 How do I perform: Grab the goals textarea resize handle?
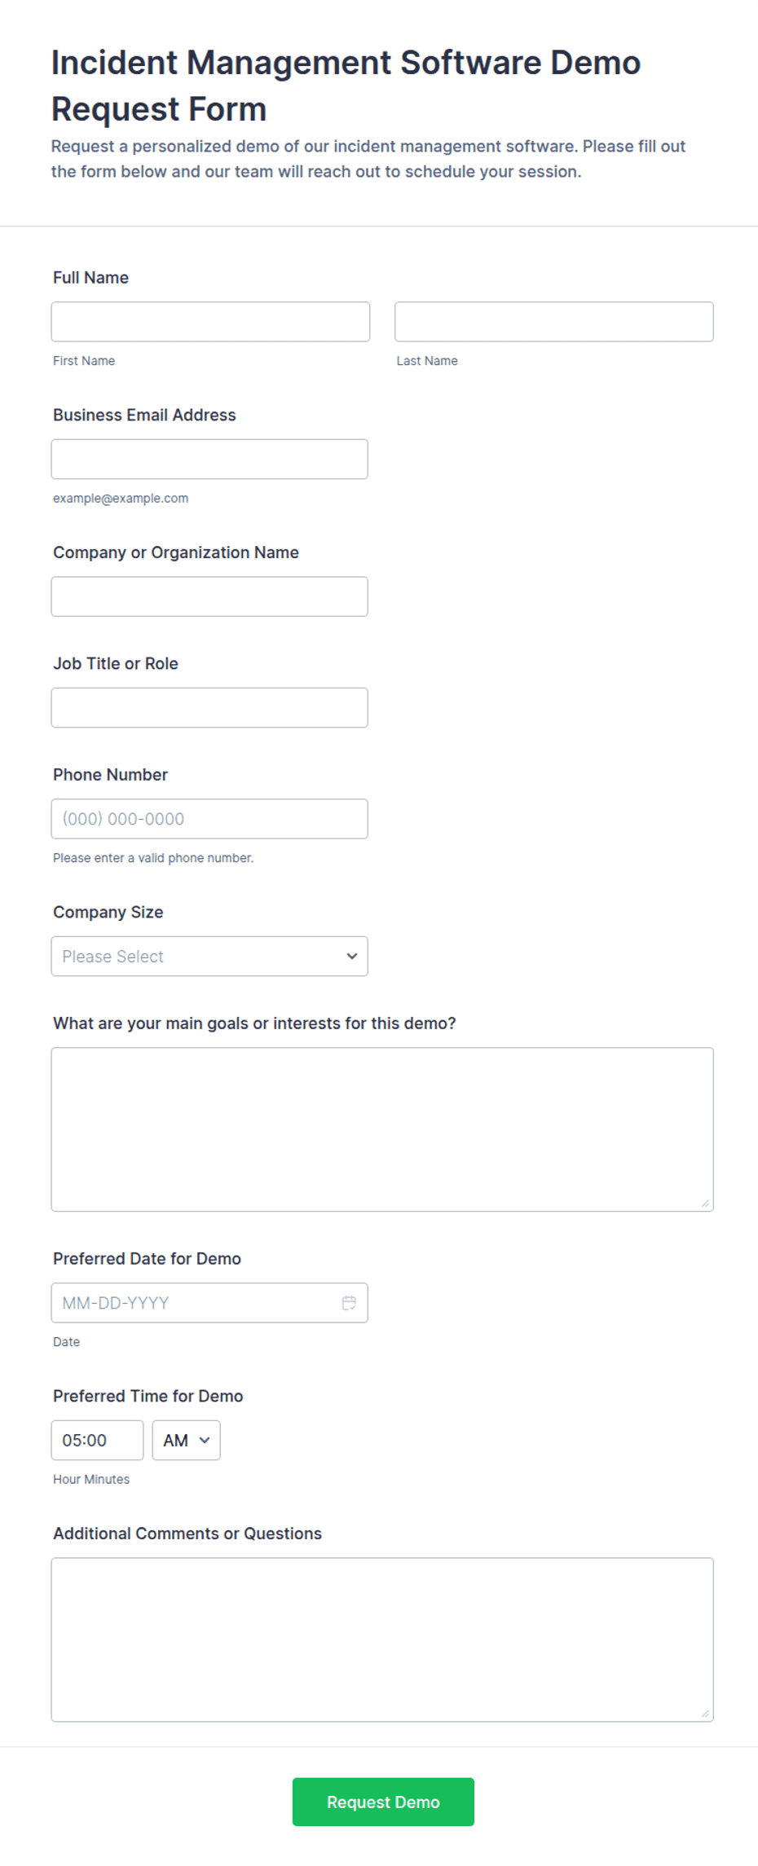click(x=706, y=1204)
